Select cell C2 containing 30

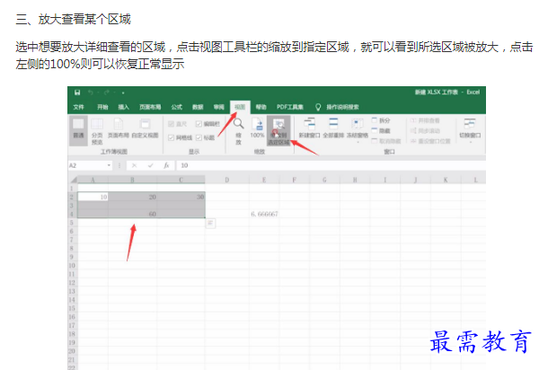tap(181, 197)
